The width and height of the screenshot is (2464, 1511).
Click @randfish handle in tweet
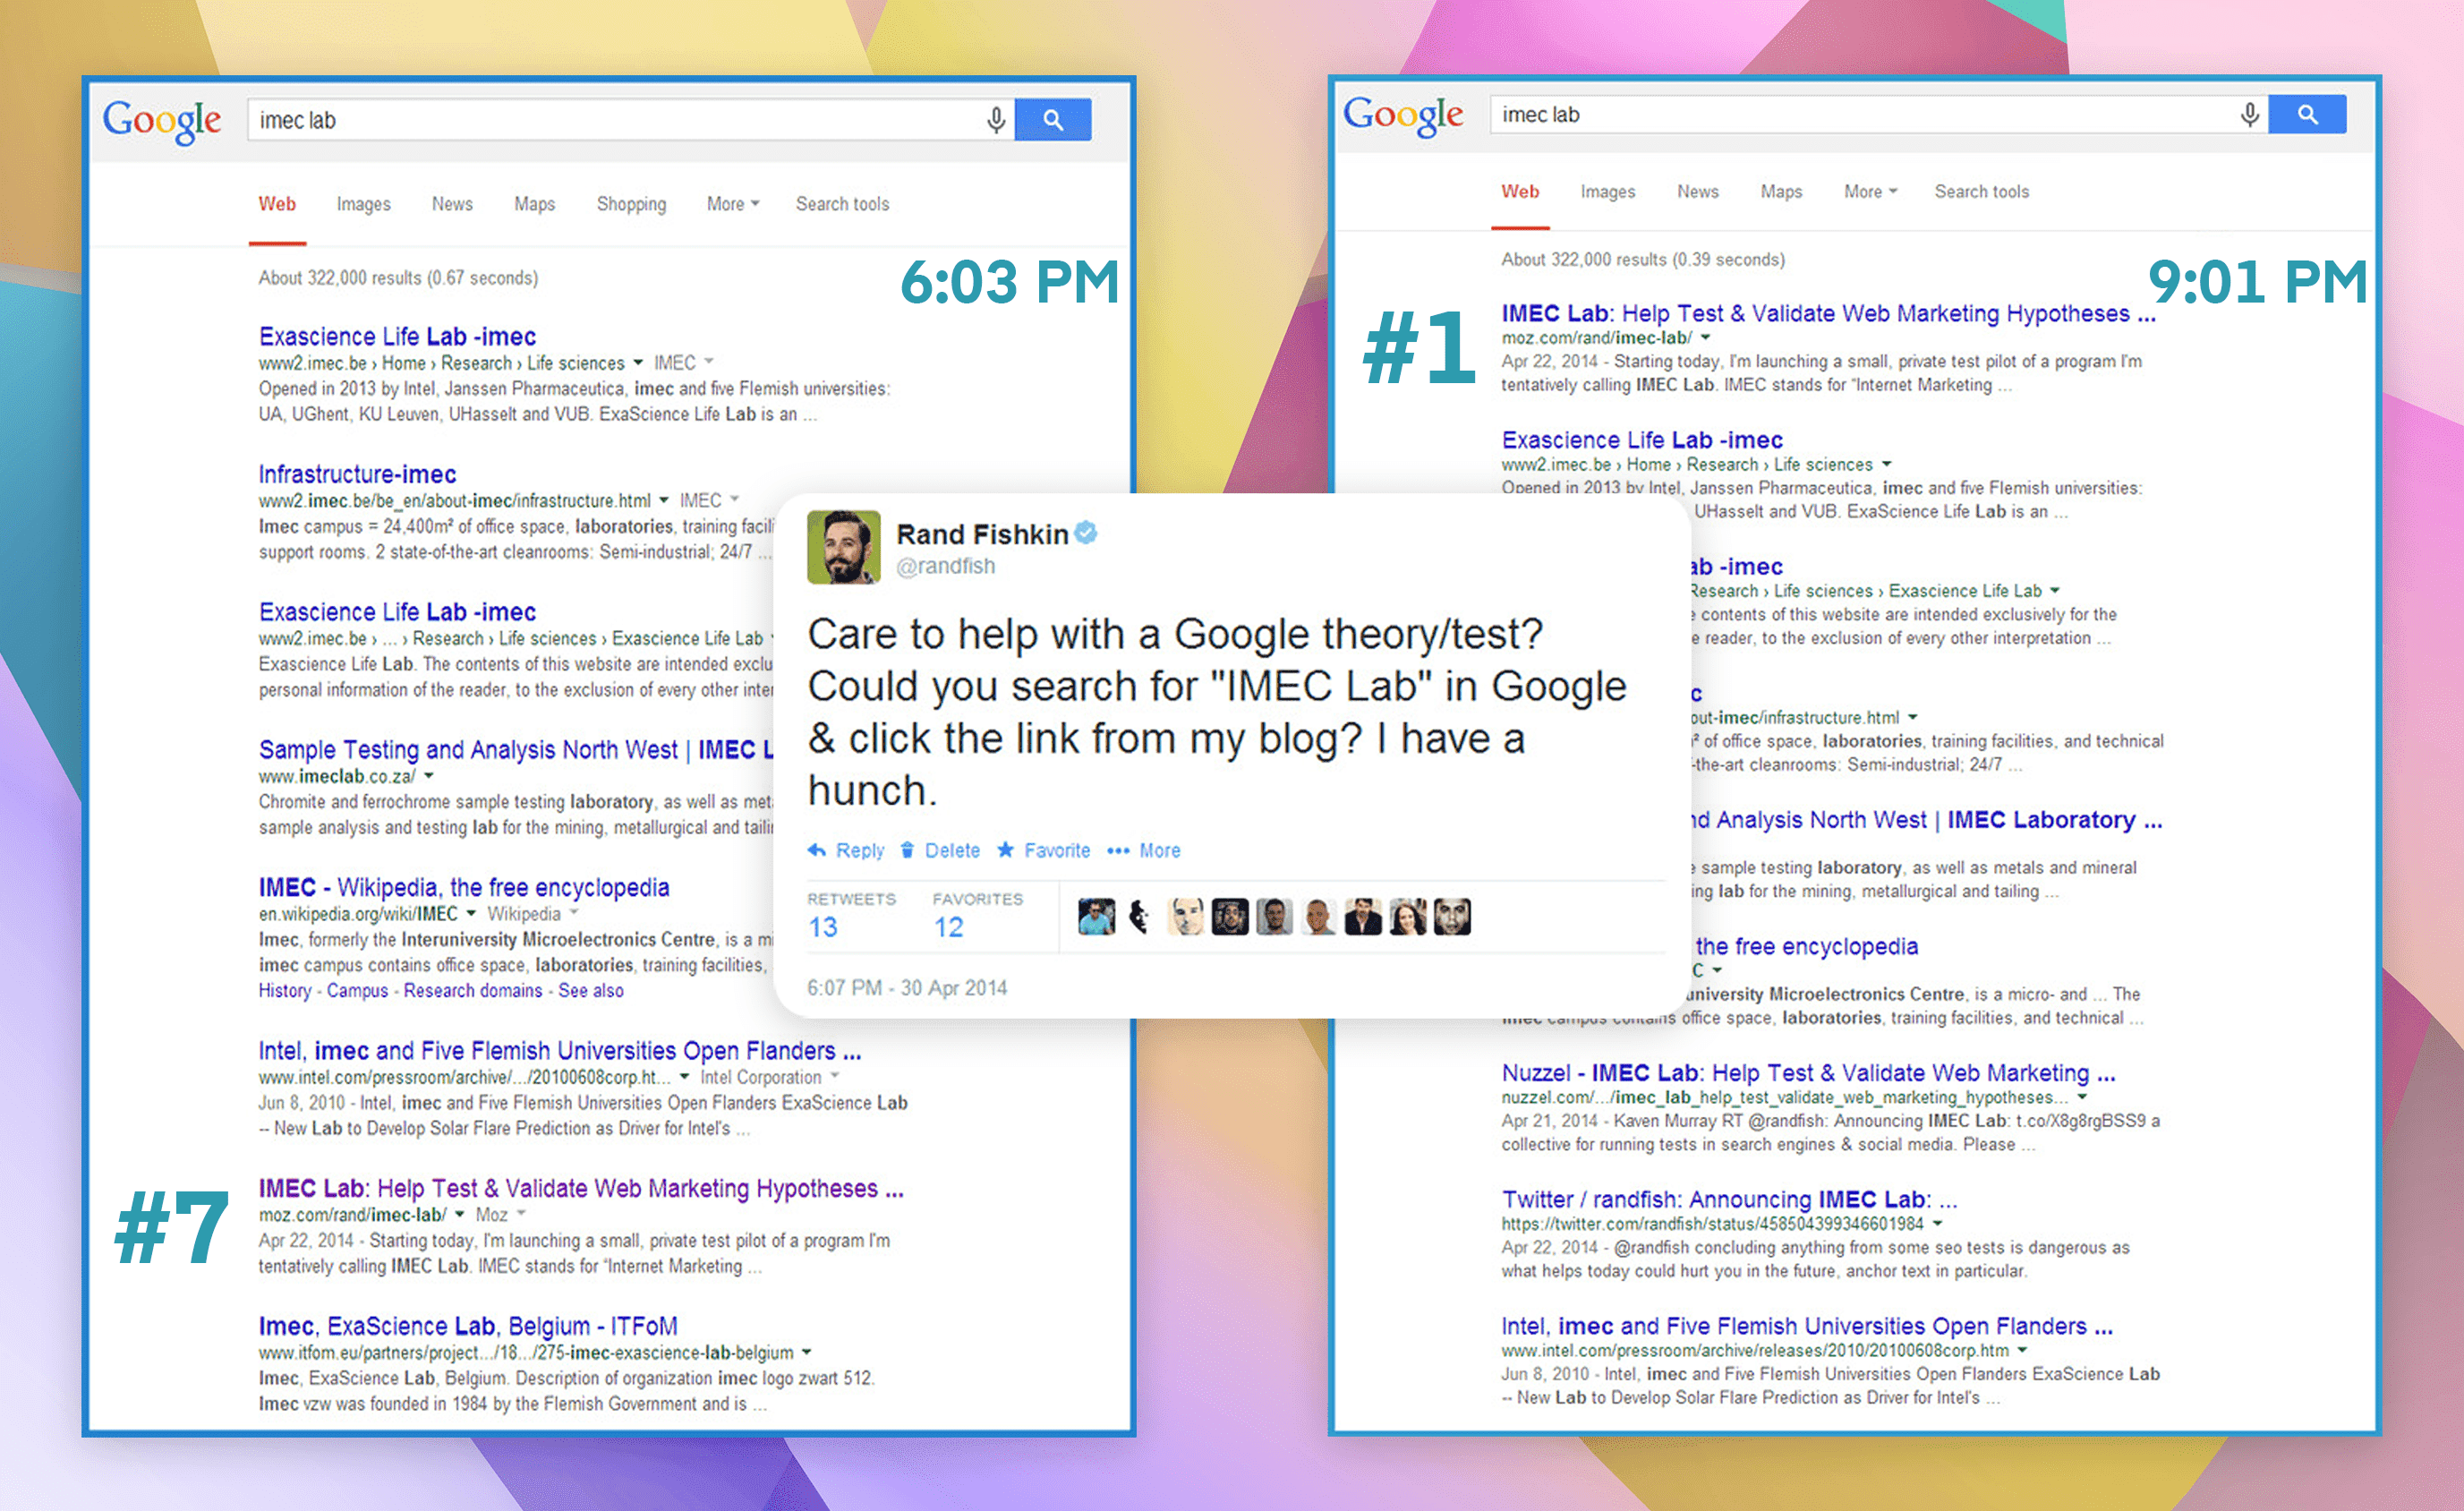point(946,566)
